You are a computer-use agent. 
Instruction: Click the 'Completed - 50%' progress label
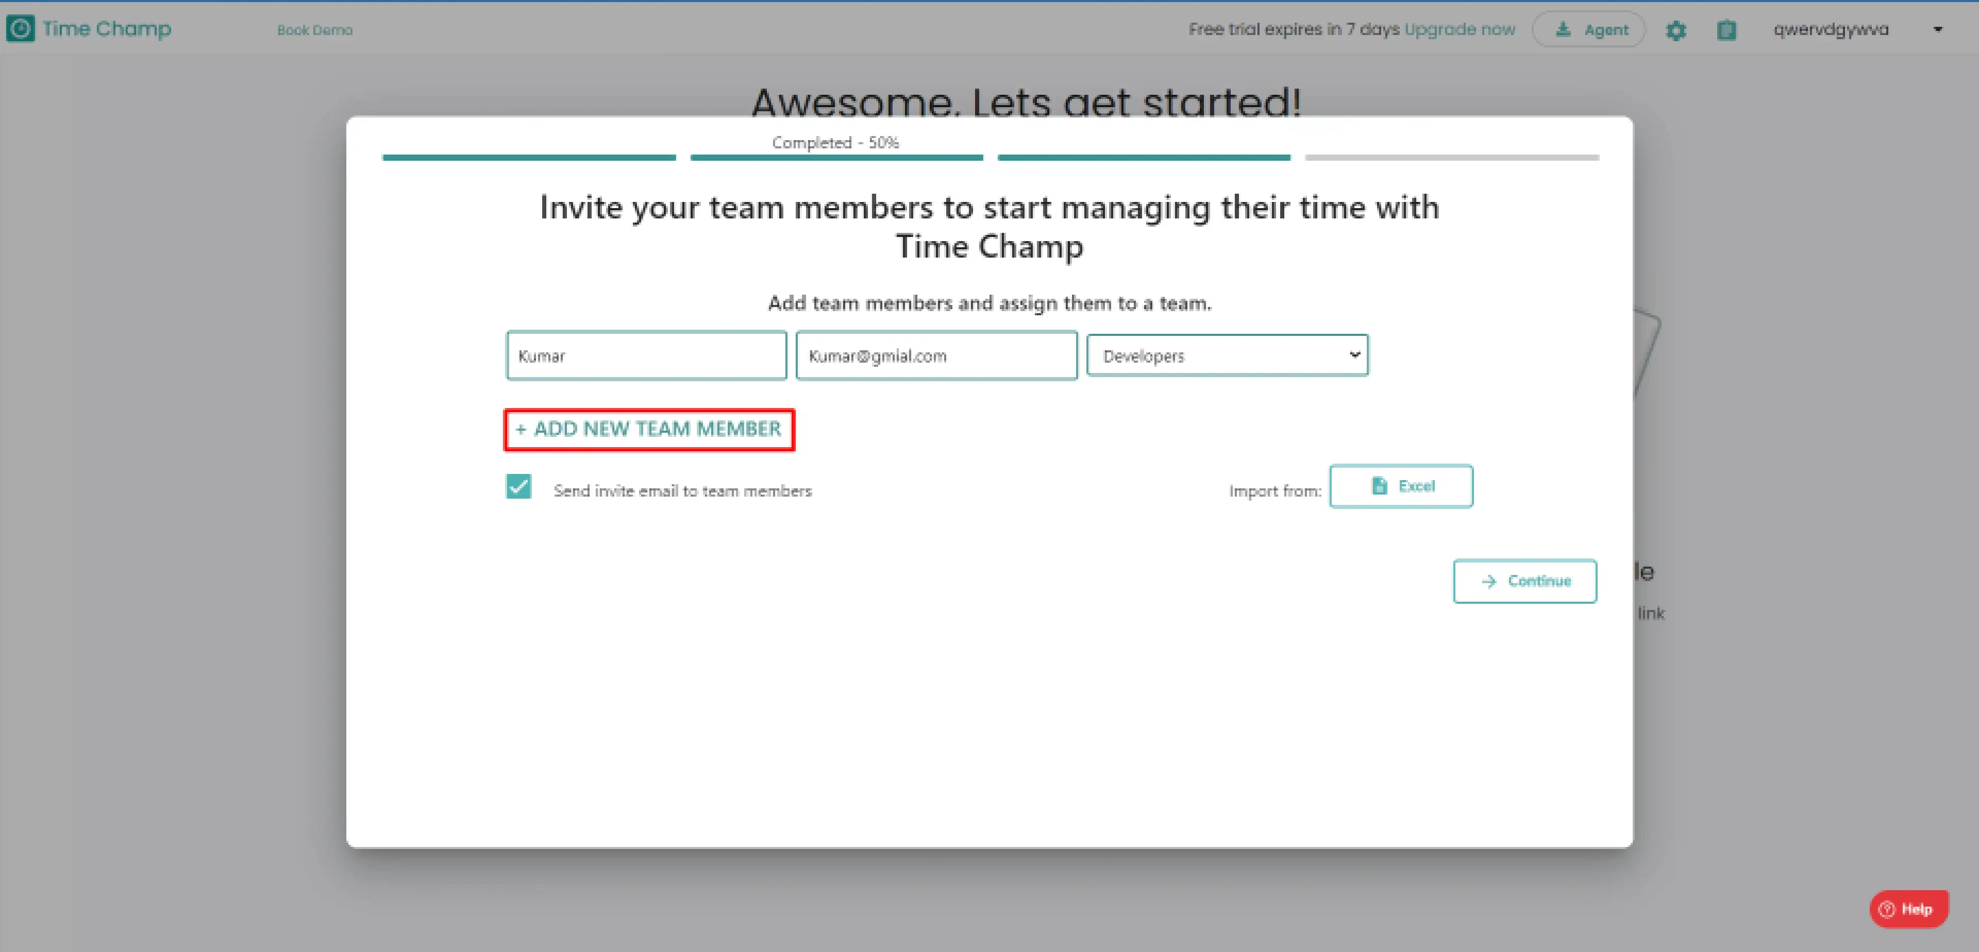pos(835,142)
